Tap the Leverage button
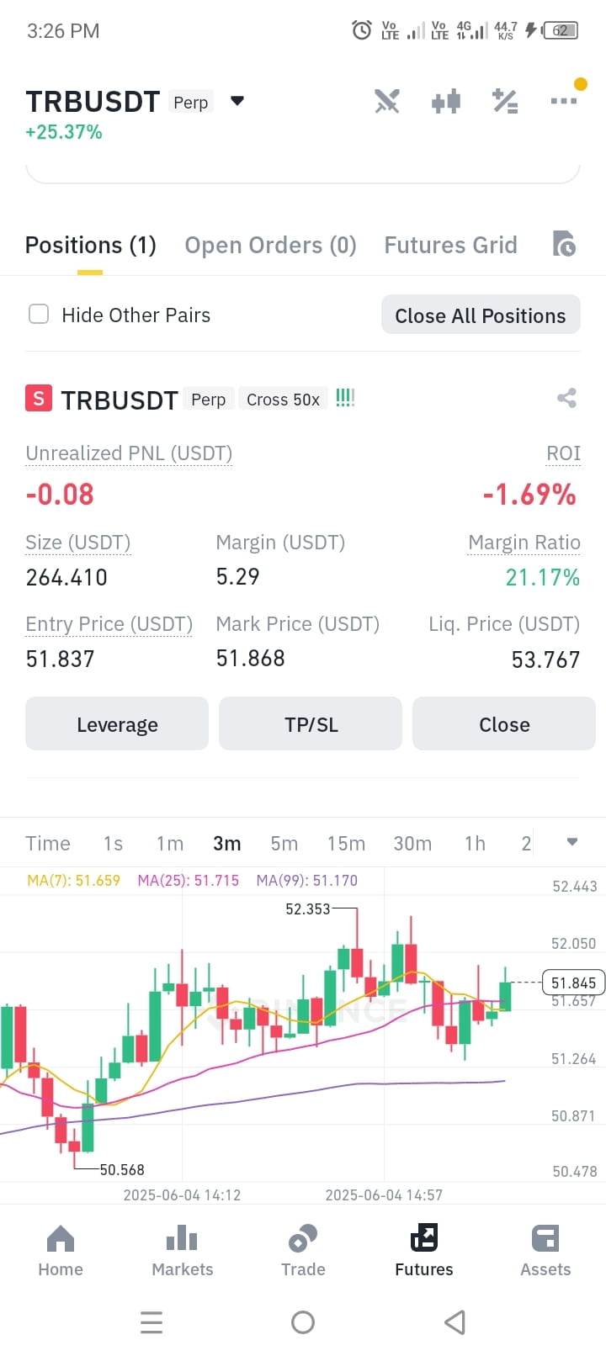The image size is (606, 1356). (x=117, y=723)
